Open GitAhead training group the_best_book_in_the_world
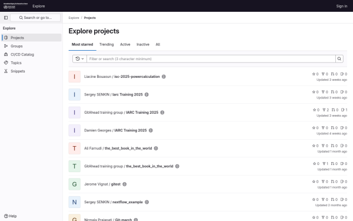353x221 pixels. (x=129, y=166)
